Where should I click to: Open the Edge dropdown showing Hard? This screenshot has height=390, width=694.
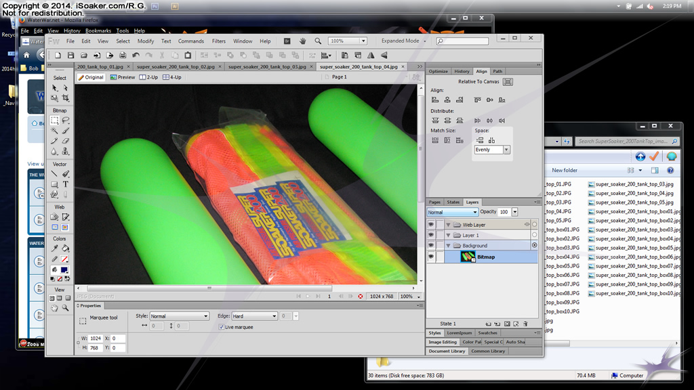coord(254,316)
